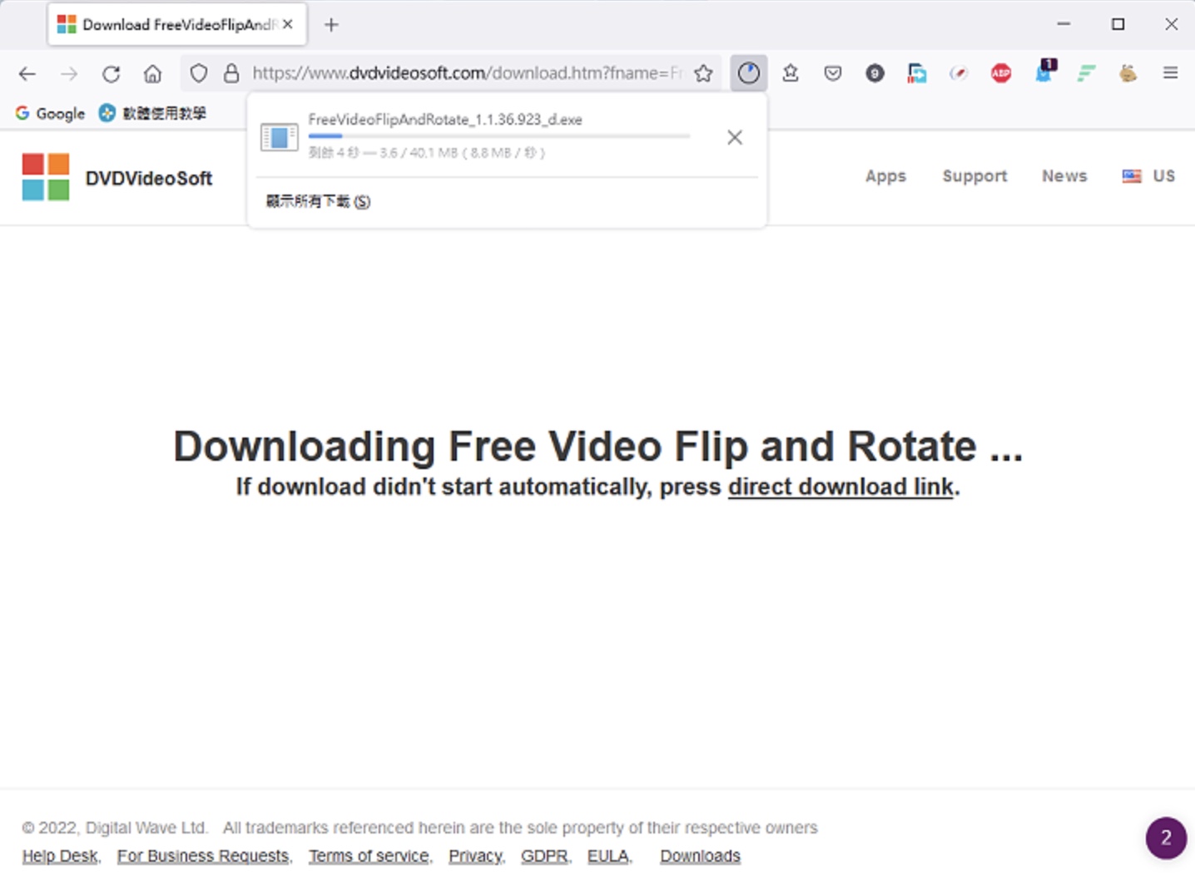Open the blue extension with badge 1

[x=1044, y=71]
